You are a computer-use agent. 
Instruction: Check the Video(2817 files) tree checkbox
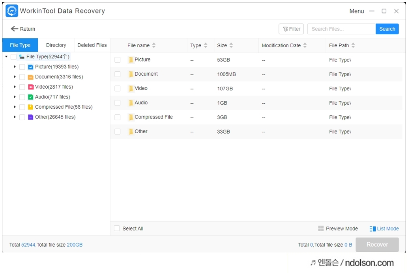coord(22,87)
